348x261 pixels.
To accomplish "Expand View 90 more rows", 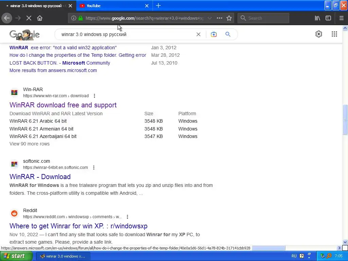I will point(30,144).
